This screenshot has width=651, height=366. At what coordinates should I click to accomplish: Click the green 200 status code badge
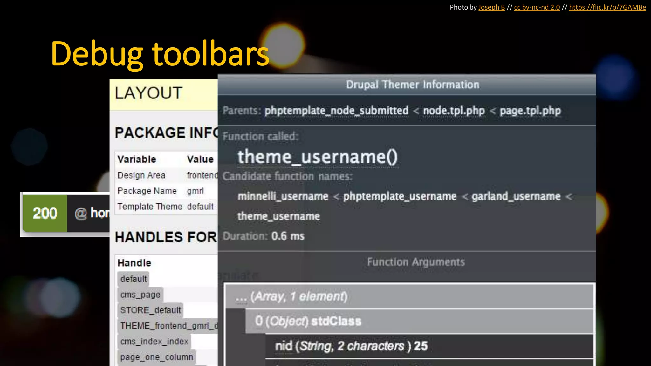[x=45, y=213]
